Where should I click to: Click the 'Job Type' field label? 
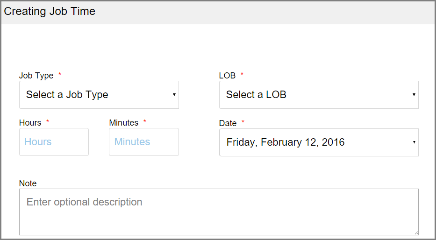pyautogui.click(x=36, y=76)
